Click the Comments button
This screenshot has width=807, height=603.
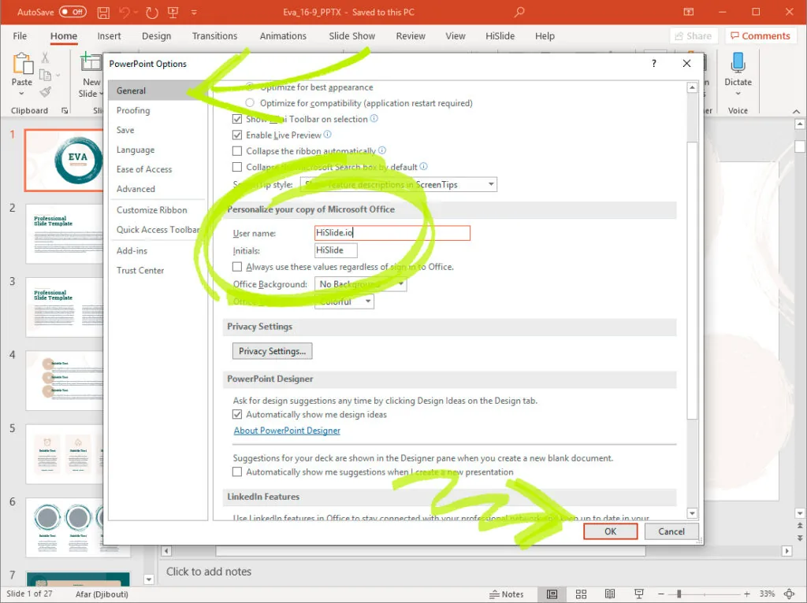(761, 36)
